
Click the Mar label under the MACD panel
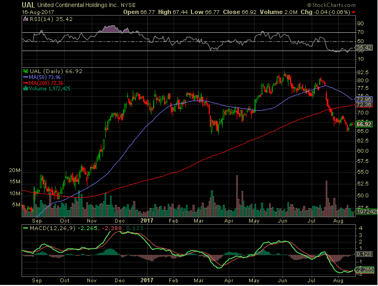click(x=198, y=281)
